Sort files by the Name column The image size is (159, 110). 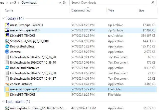point(9,10)
